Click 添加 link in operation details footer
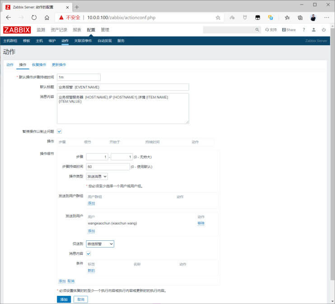Image resolution: width=335 pixels, height=304 pixels. click(62, 281)
